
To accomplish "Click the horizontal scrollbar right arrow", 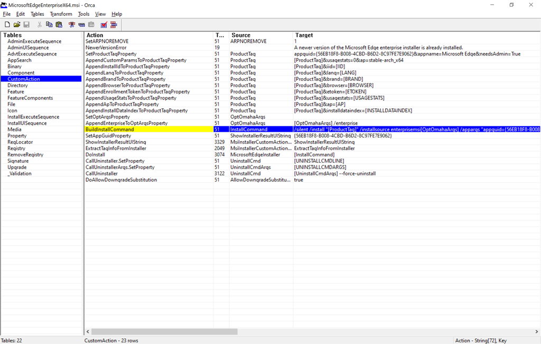I will click(x=537, y=331).
